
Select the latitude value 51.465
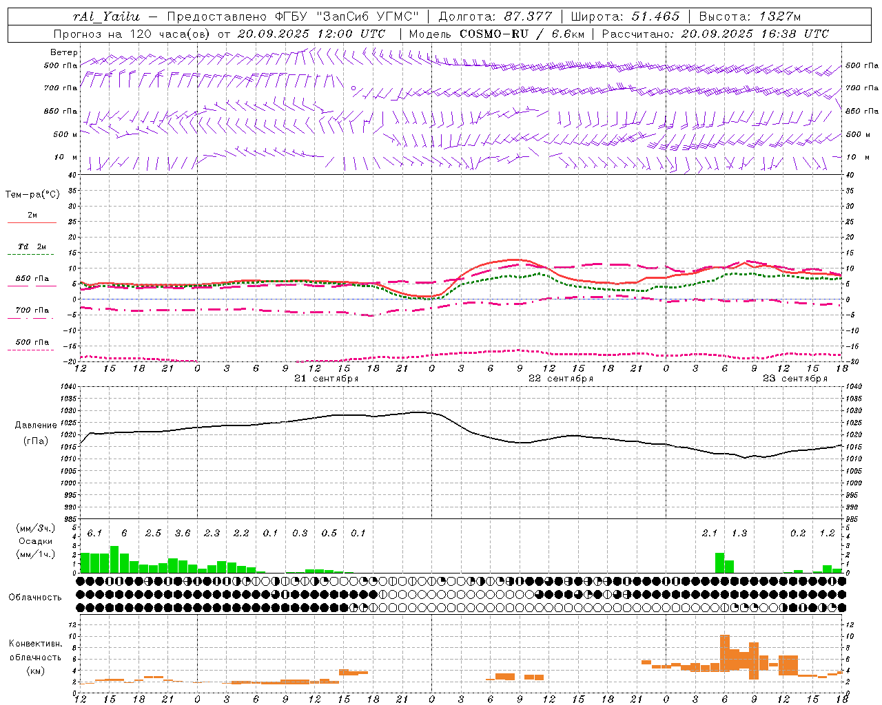click(x=655, y=17)
